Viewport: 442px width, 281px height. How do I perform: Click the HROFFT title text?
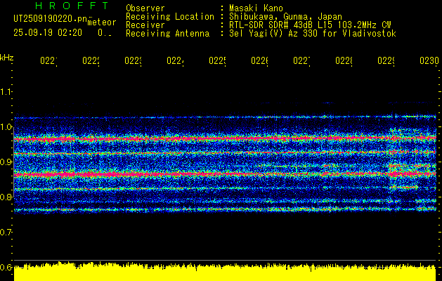click(x=72, y=6)
